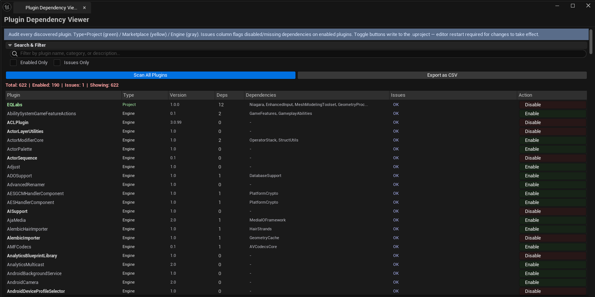Click the MediaIOFramework dependency text
The height and width of the screenshot is (297, 595).
pyautogui.click(x=267, y=220)
